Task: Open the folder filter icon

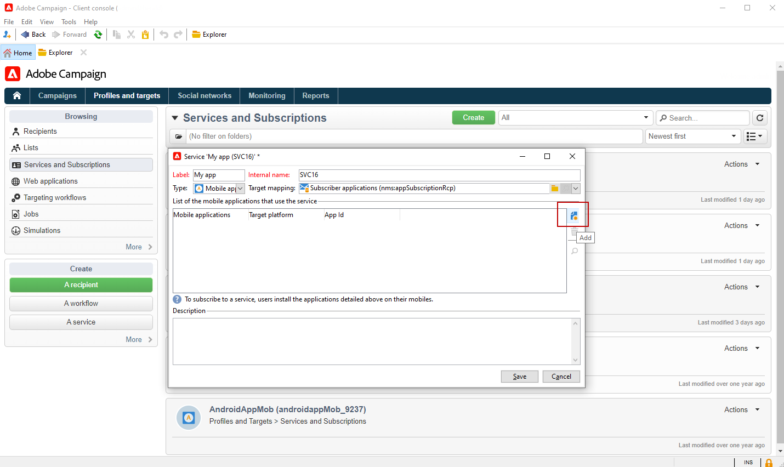Action: (x=178, y=136)
